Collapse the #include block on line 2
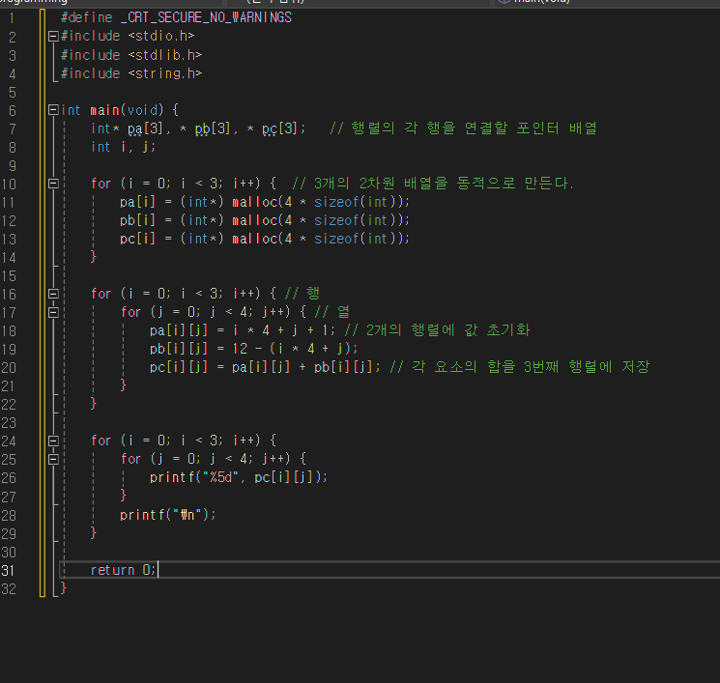 click(53, 36)
